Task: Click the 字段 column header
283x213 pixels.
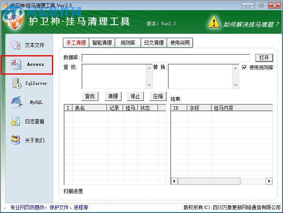Action: (x=199, y=108)
